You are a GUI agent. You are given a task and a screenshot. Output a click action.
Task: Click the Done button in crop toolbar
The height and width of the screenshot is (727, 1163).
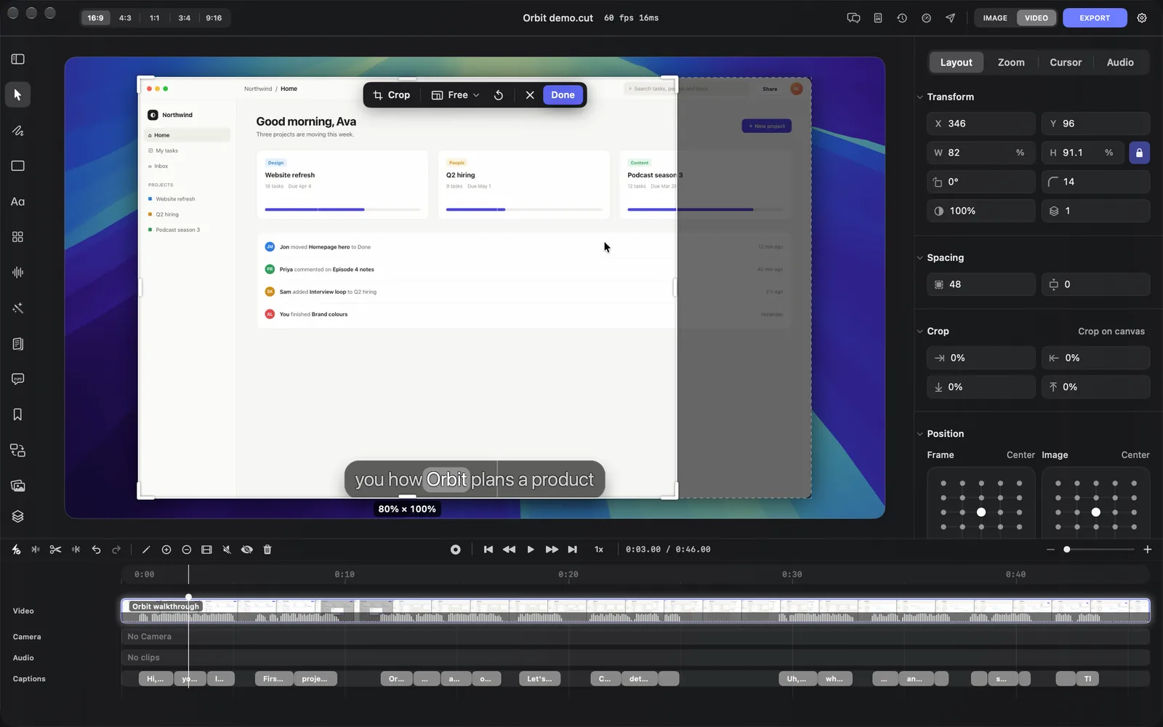pyautogui.click(x=563, y=95)
